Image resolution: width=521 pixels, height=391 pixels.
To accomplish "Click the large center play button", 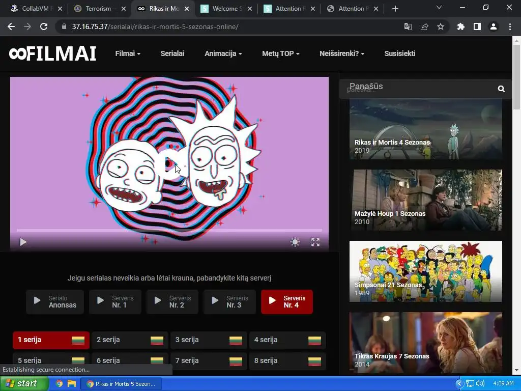I will (x=171, y=164).
